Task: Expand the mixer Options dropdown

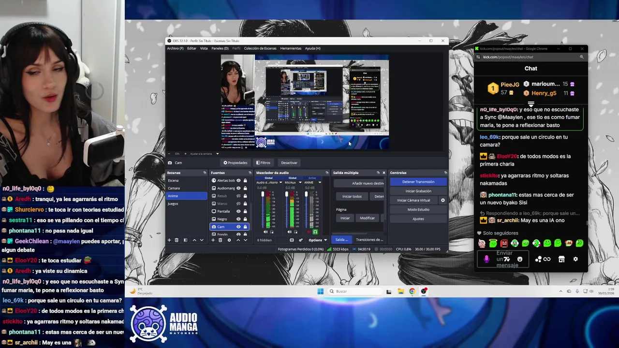Action: pos(318,240)
